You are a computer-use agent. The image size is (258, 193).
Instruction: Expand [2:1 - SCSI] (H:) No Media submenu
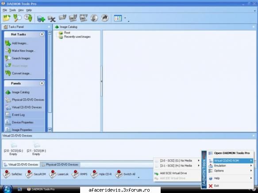coord(177,166)
